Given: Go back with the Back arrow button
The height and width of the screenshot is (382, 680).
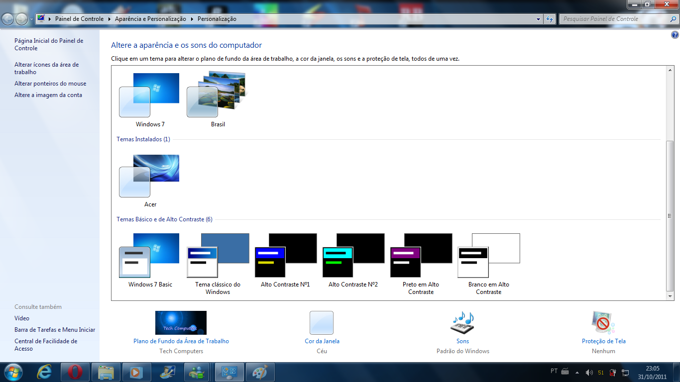Looking at the screenshot, I should (x=8, y=19).
